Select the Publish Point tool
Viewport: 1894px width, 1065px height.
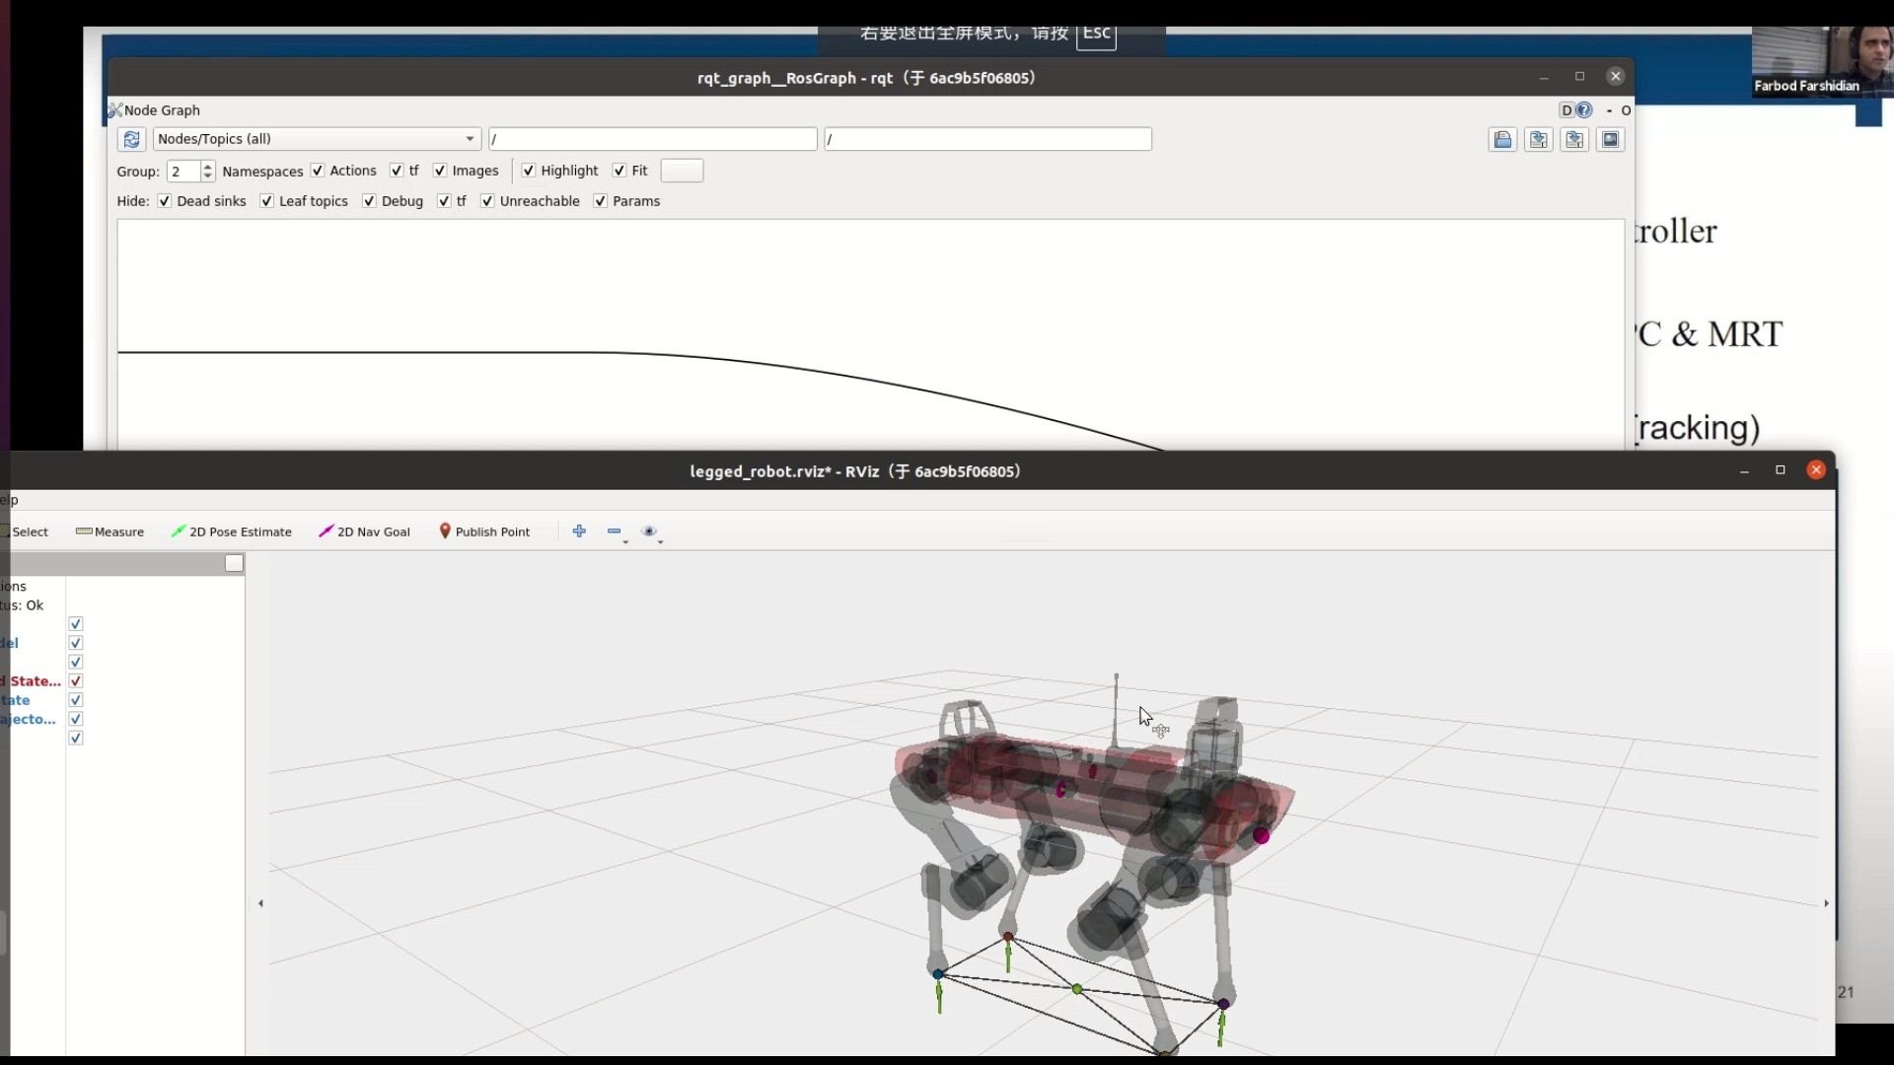[484, 532]
